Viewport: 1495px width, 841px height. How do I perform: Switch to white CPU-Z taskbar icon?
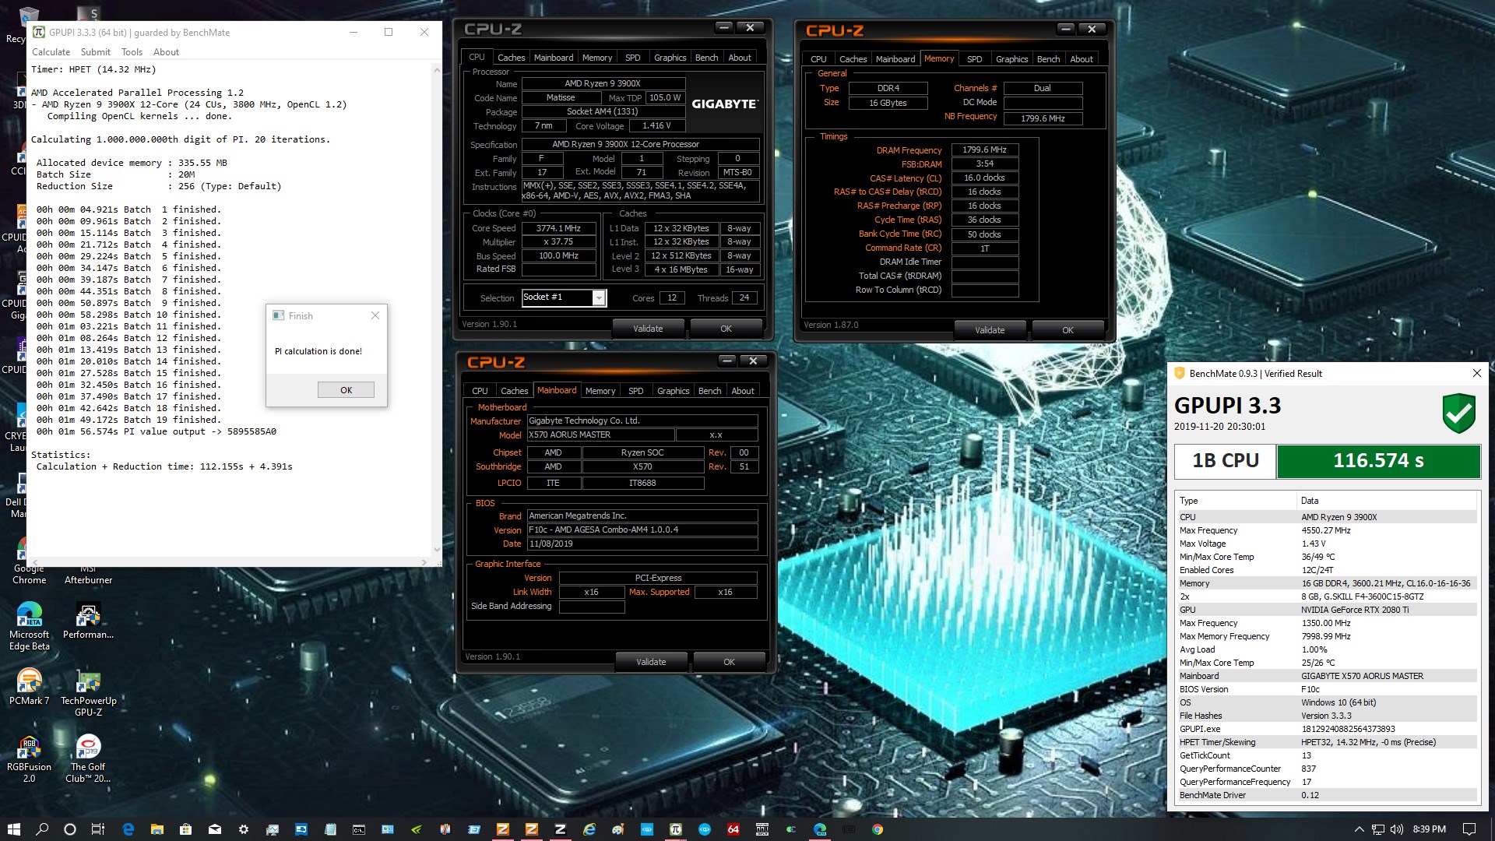(560, 829)
